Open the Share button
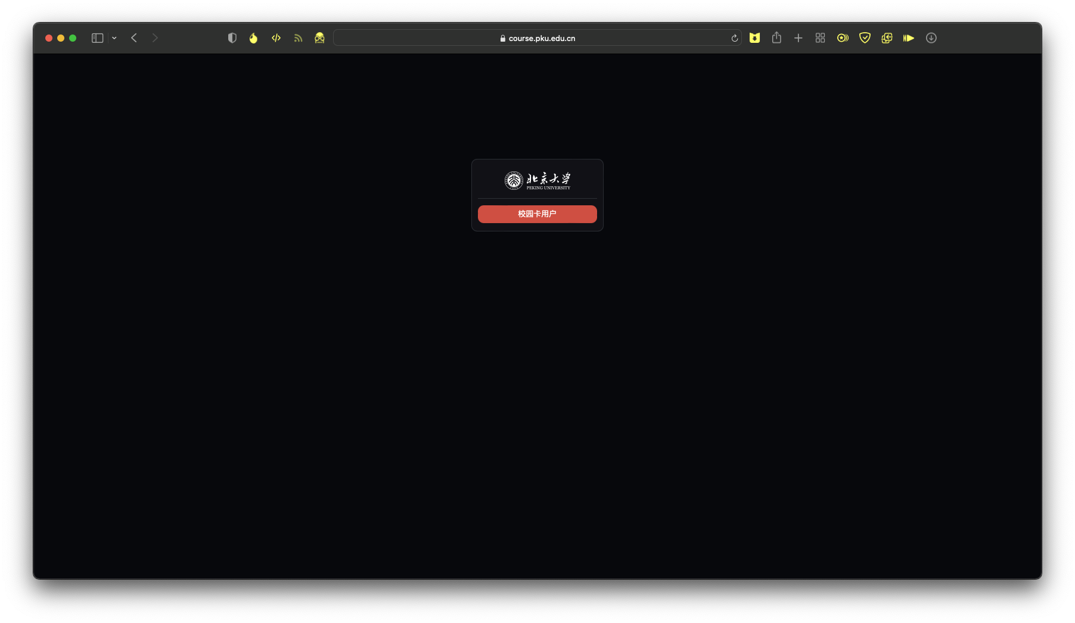The width and height of the screenshot is (1075, 623). pos(776,37)
